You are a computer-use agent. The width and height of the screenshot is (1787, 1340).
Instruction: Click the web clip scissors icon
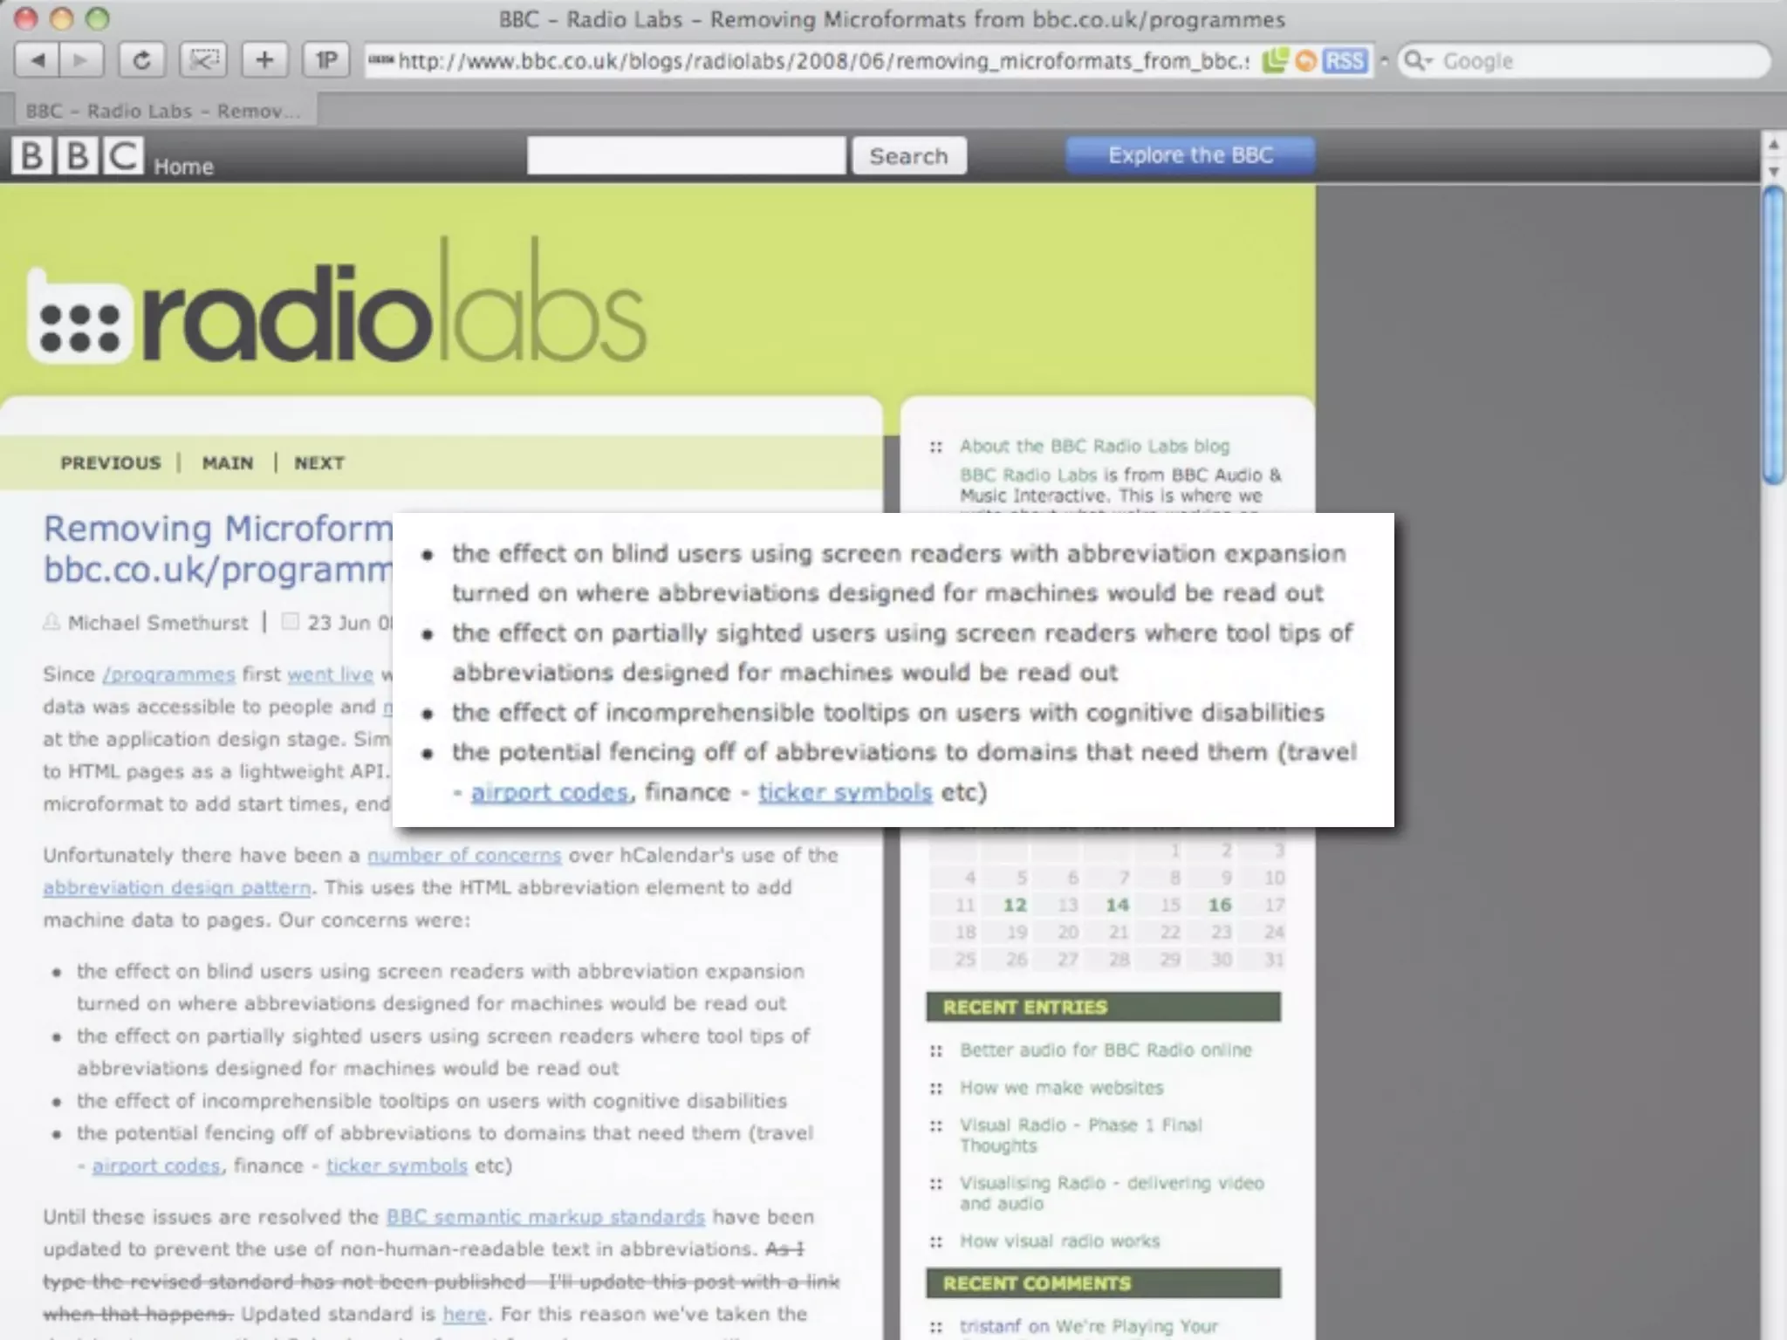coord(203,60)
